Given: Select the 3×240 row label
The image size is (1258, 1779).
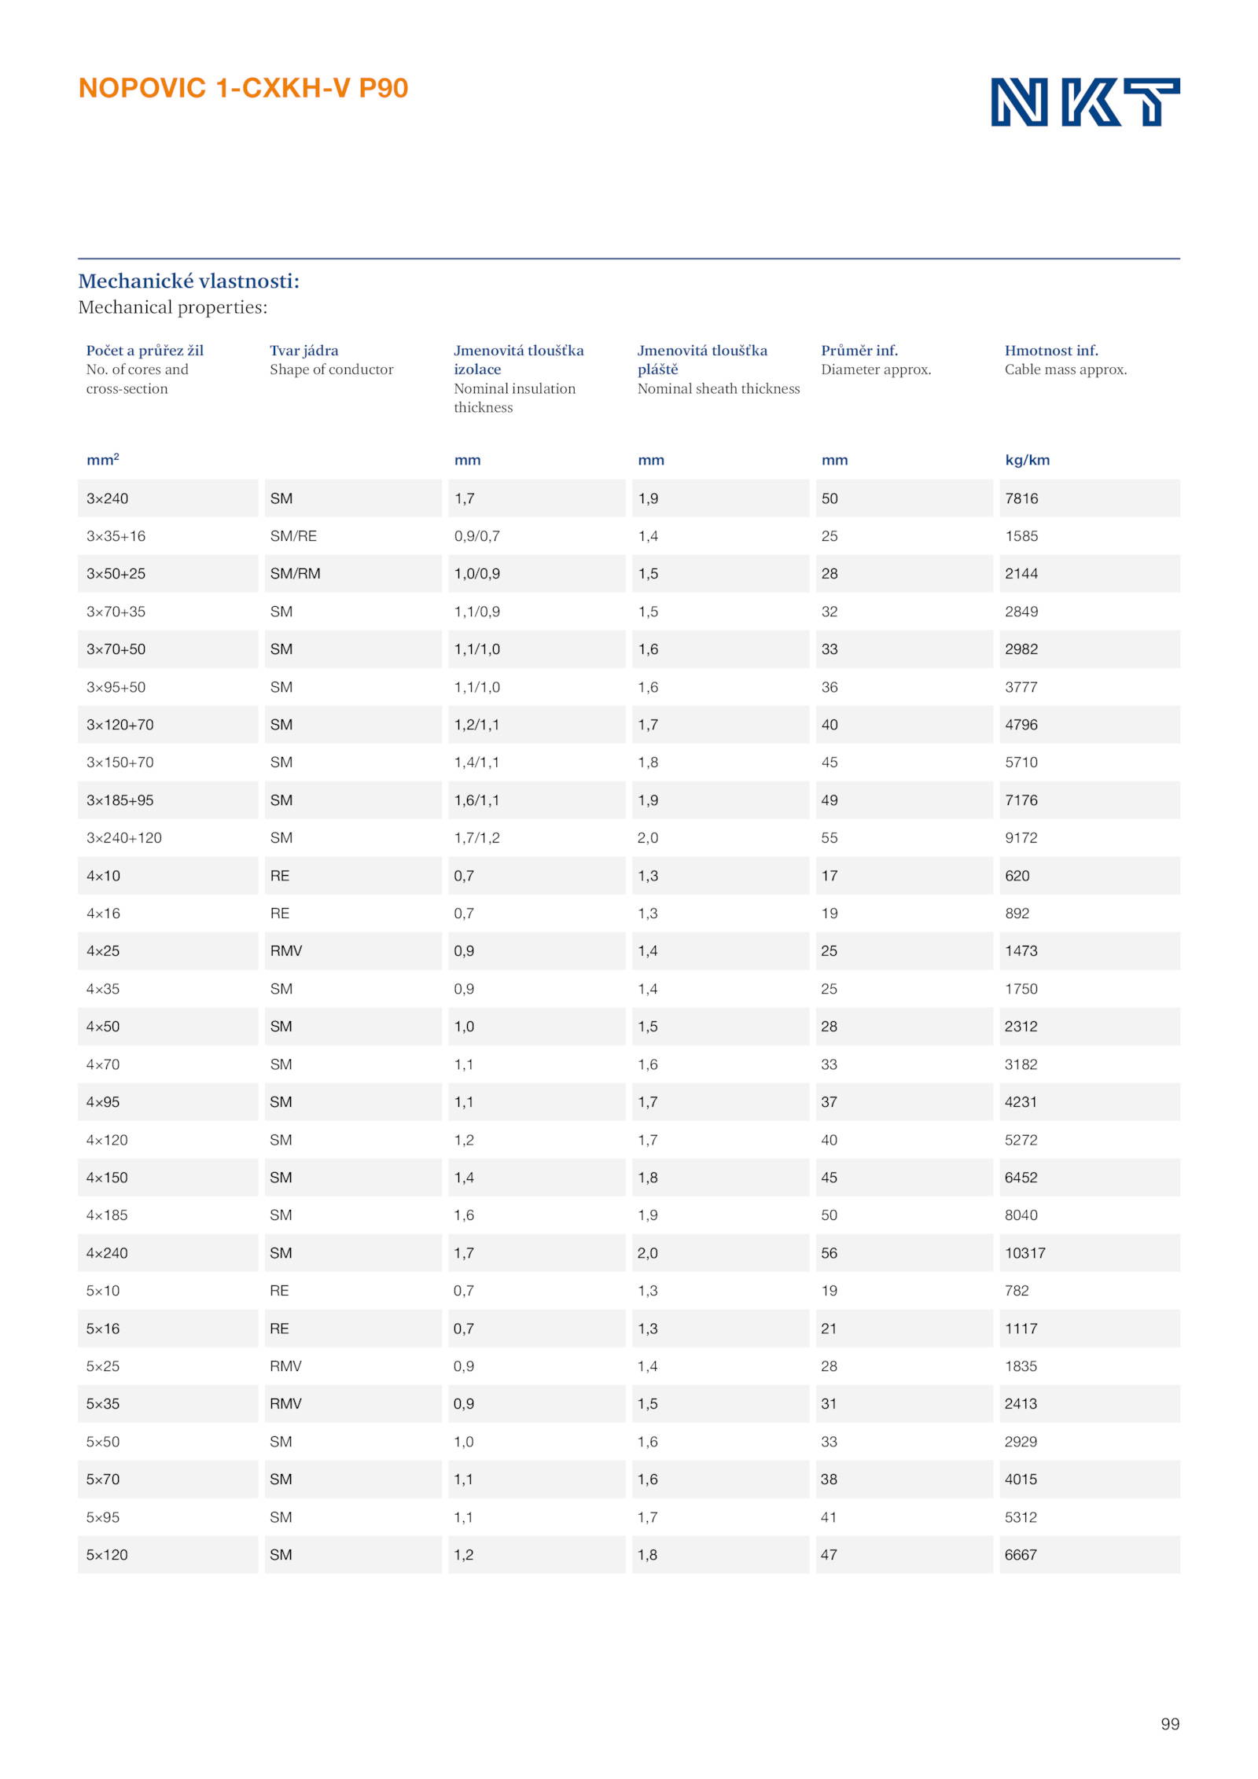Looking at the screenshot, I should coord(107,498).
